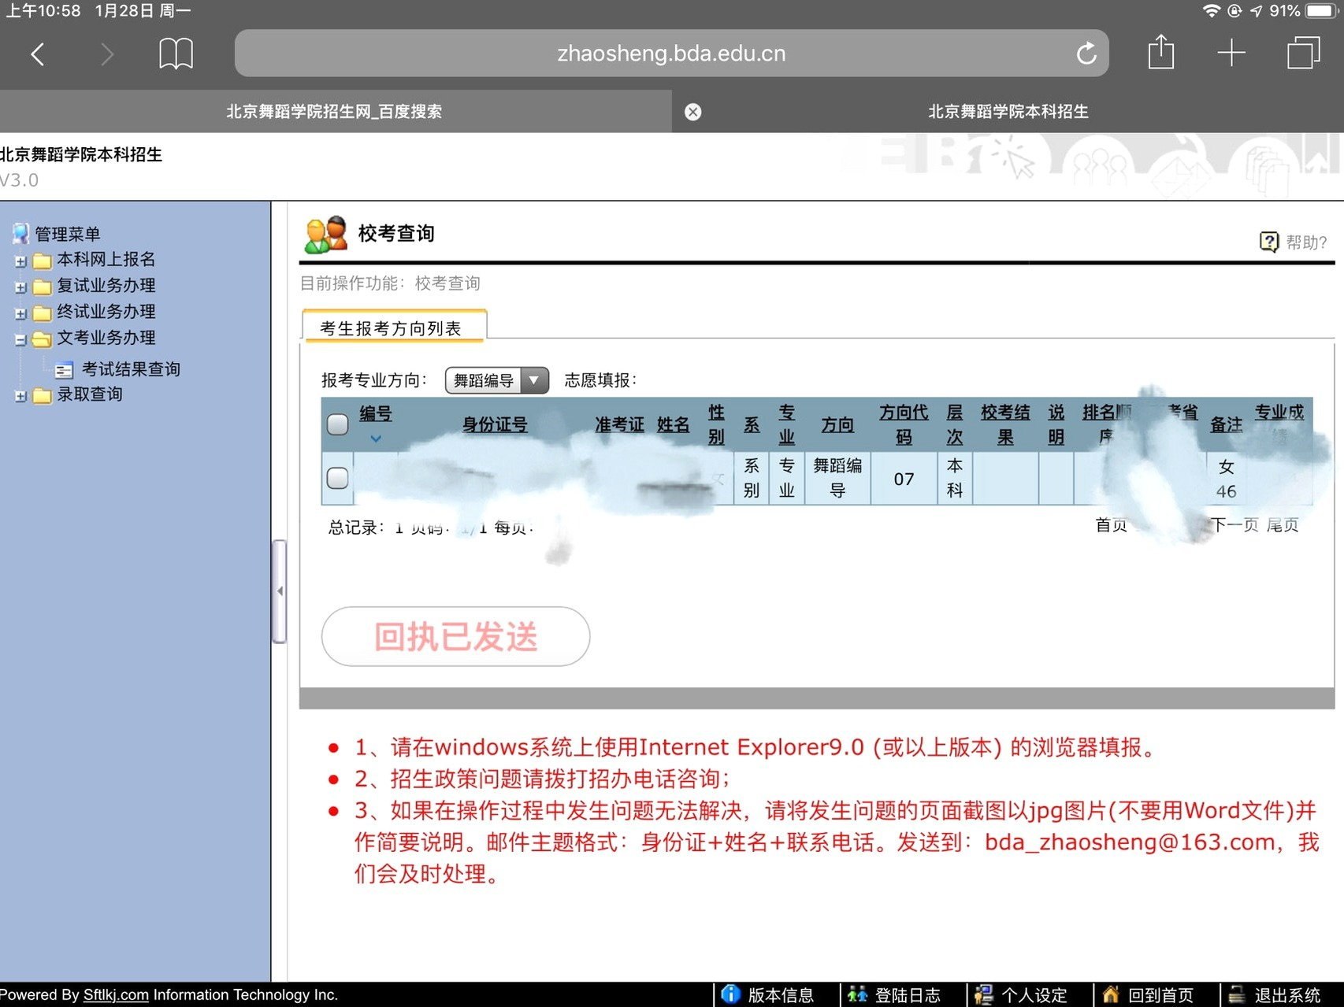
Task: Go back with Safari back arrow
Action: coord(37,54)
